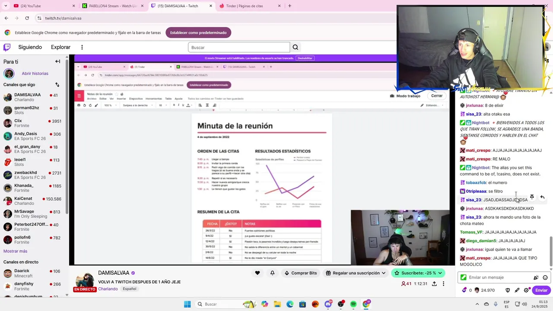553x311 pixels.
Task: Click the Español language tag
Action: (130, 289)
